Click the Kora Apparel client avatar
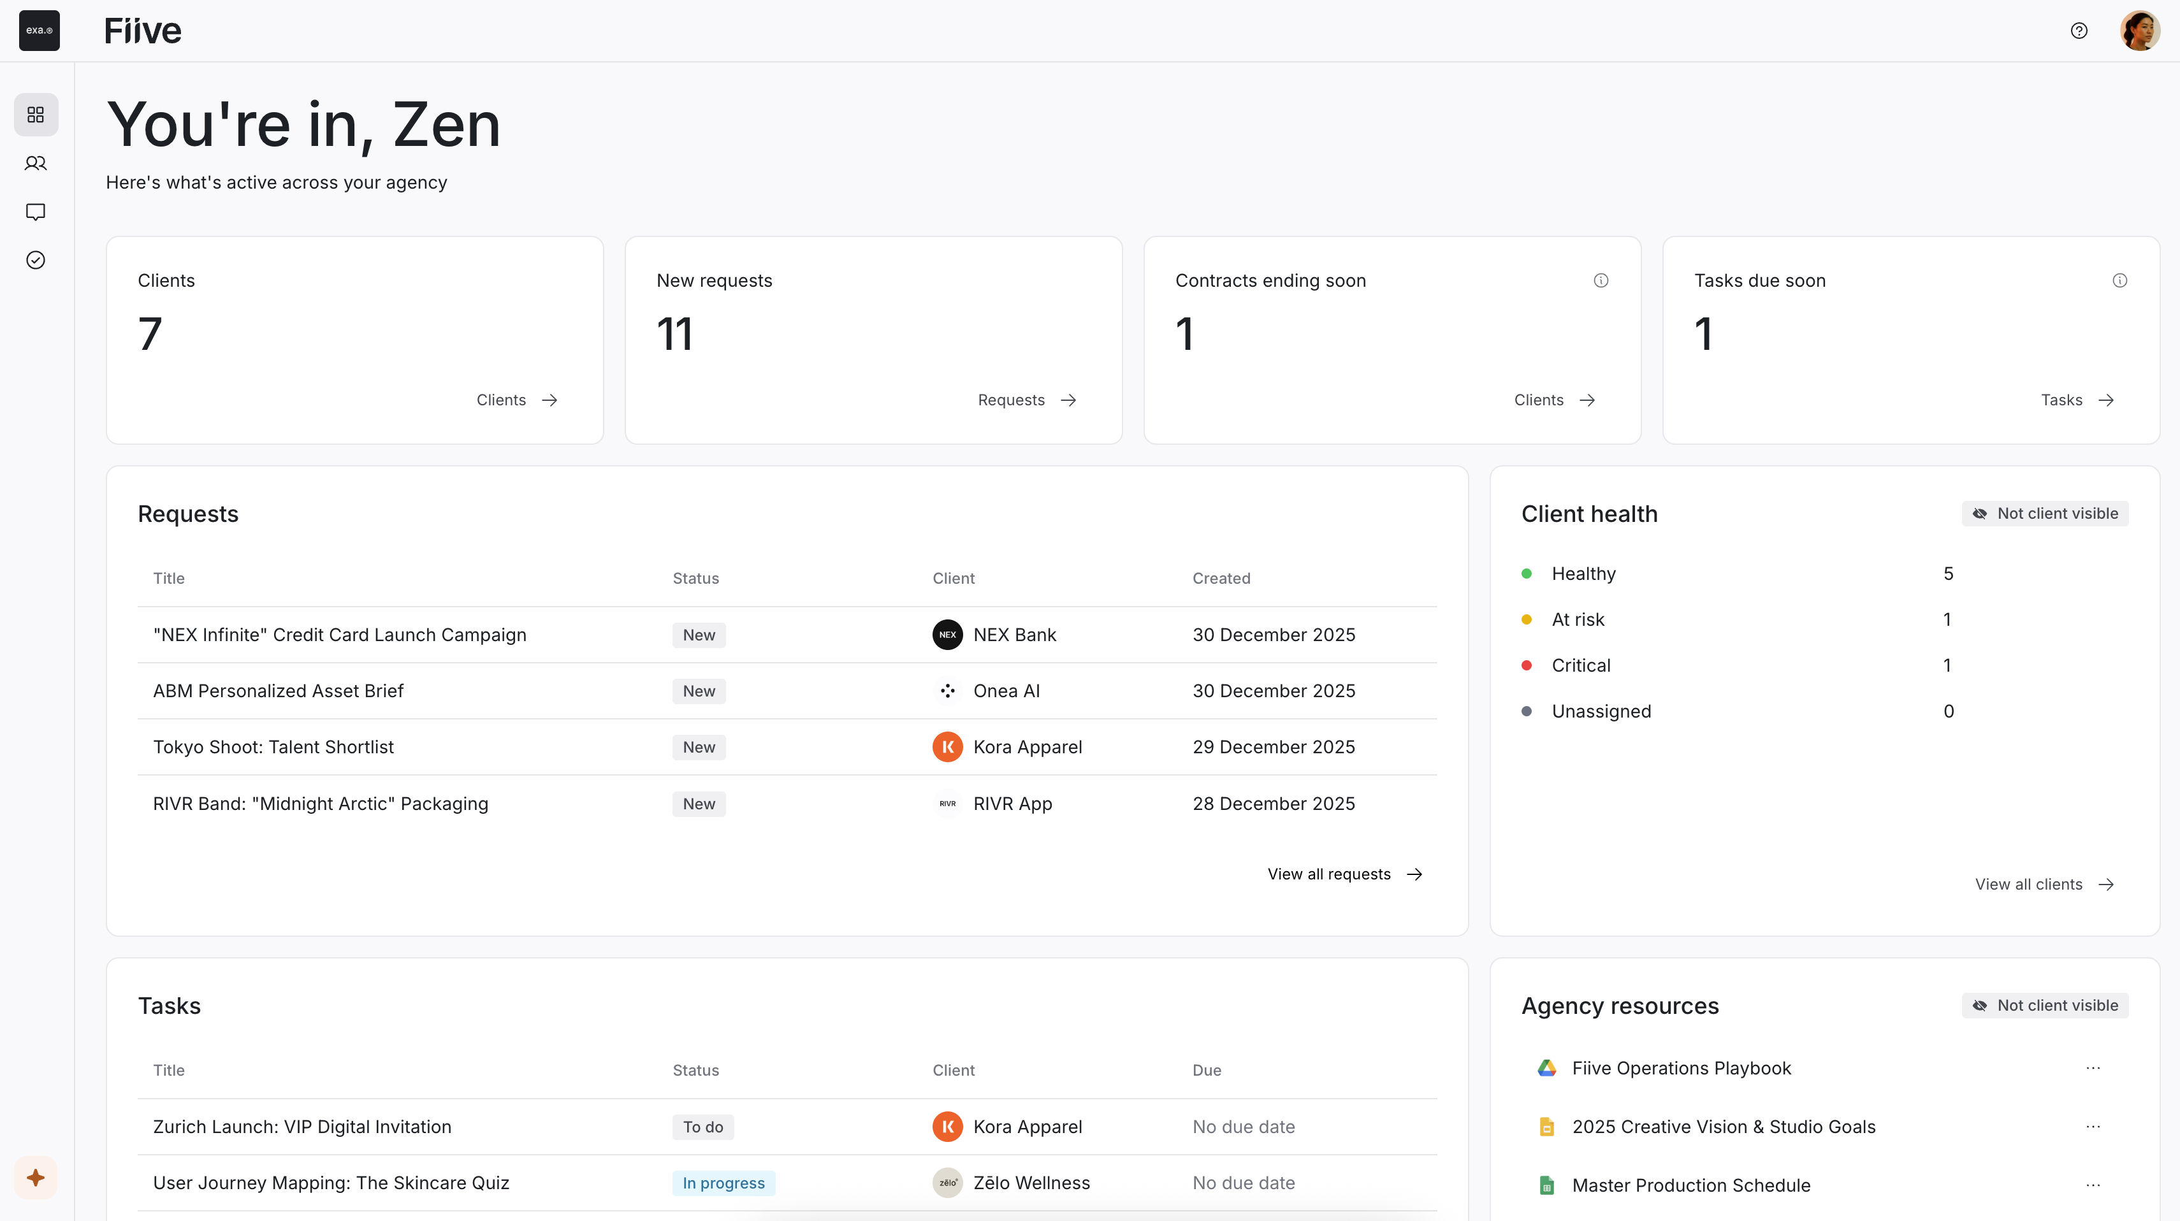This screenshot has height=1221, width=2180. click(947, 747)
